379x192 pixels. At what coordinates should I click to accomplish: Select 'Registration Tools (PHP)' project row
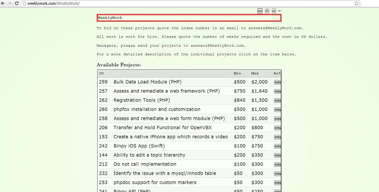(141, 101)
